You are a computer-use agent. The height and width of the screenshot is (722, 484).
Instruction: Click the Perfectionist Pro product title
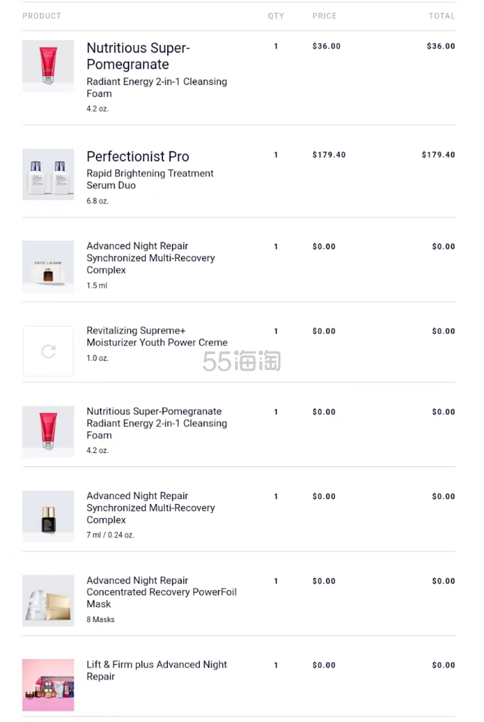point(138,156)
